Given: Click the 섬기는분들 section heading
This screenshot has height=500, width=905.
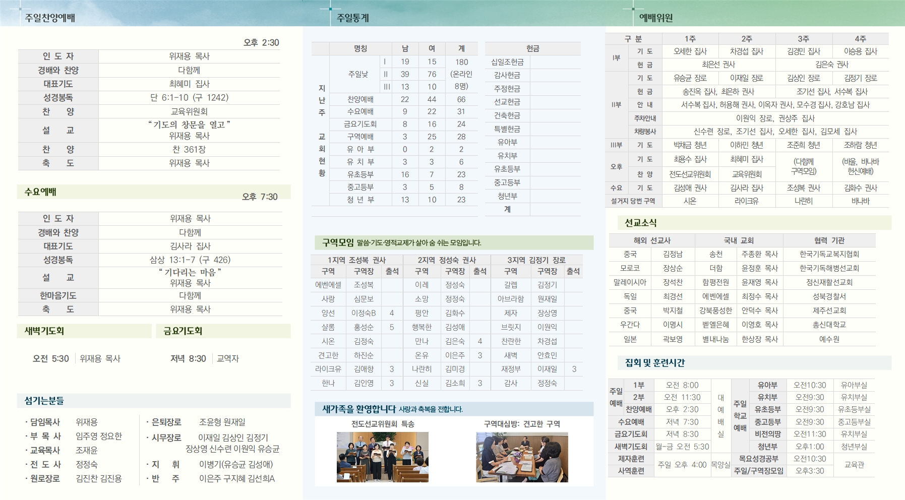Looking at the screenshot, I should pyautogui.click(x=44, y=401).
